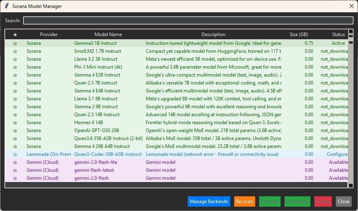Select the Gemma3 1B Instruct model name
This screenshot has width=358, height=211.
95,43
